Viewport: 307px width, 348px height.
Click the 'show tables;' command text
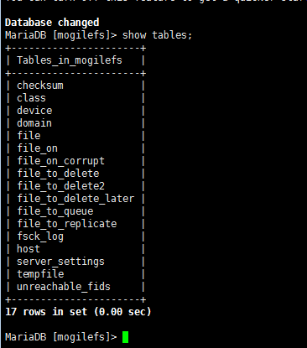[157, 35]
